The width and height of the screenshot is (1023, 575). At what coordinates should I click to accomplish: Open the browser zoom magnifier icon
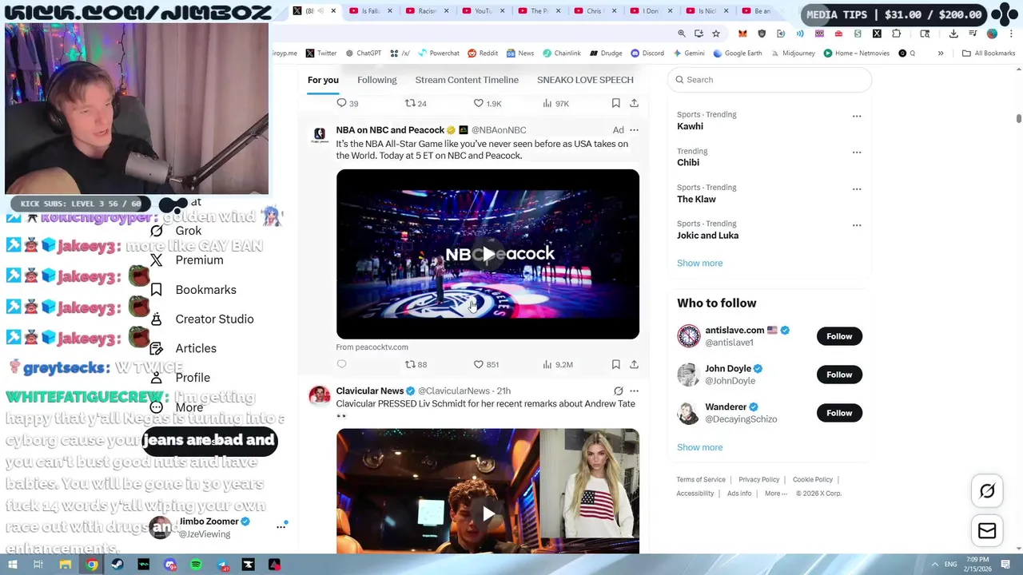[x=682, y=34]
